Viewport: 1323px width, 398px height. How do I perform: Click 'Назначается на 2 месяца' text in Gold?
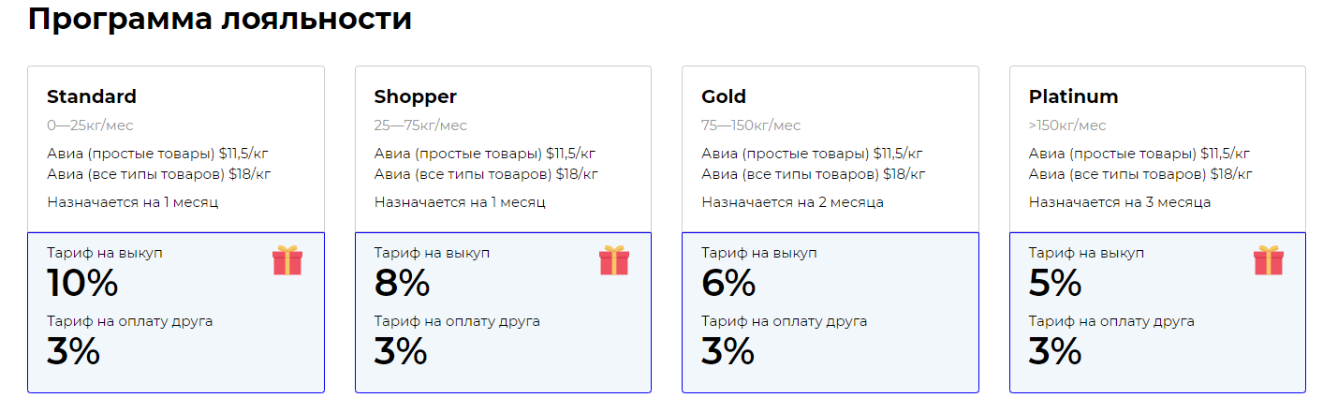click(792, 202)
